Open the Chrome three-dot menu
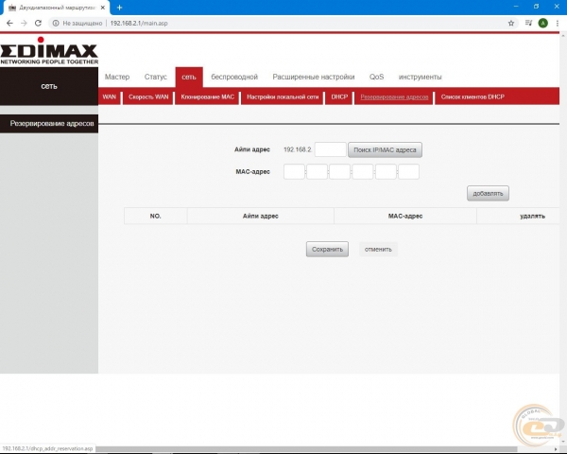Image resolution: width=567 pixels, height=454 pixels. [x=558, y=23]
